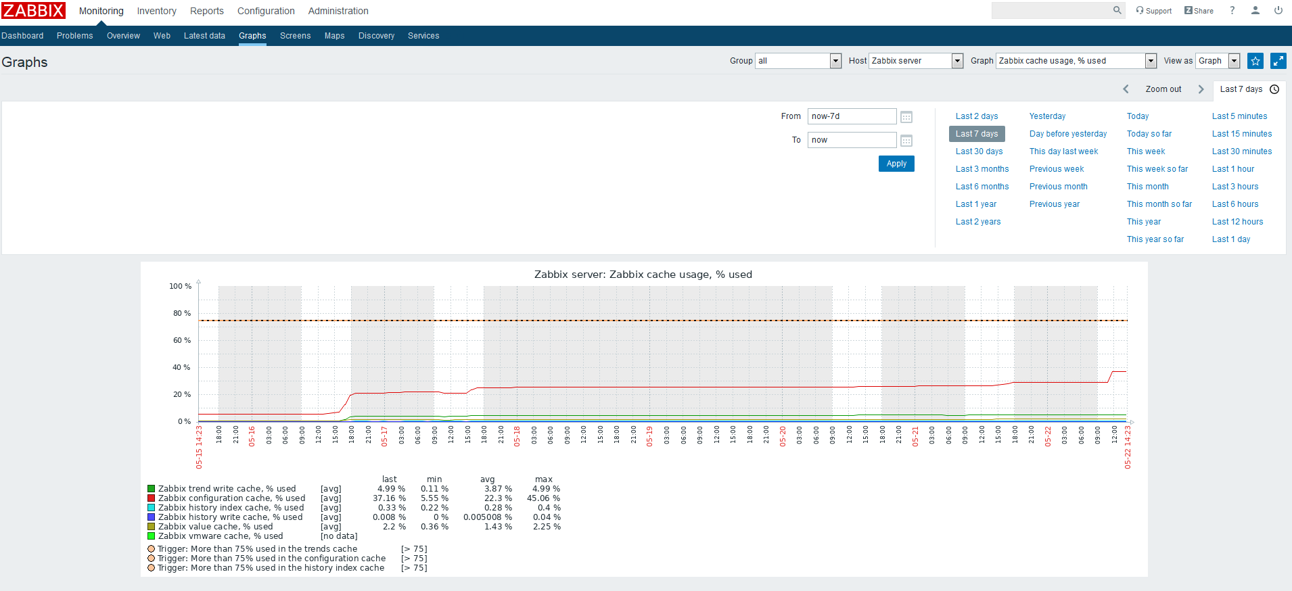Click the Zabbix logo
Screen dimensions: 1292x591
(33, 11)
